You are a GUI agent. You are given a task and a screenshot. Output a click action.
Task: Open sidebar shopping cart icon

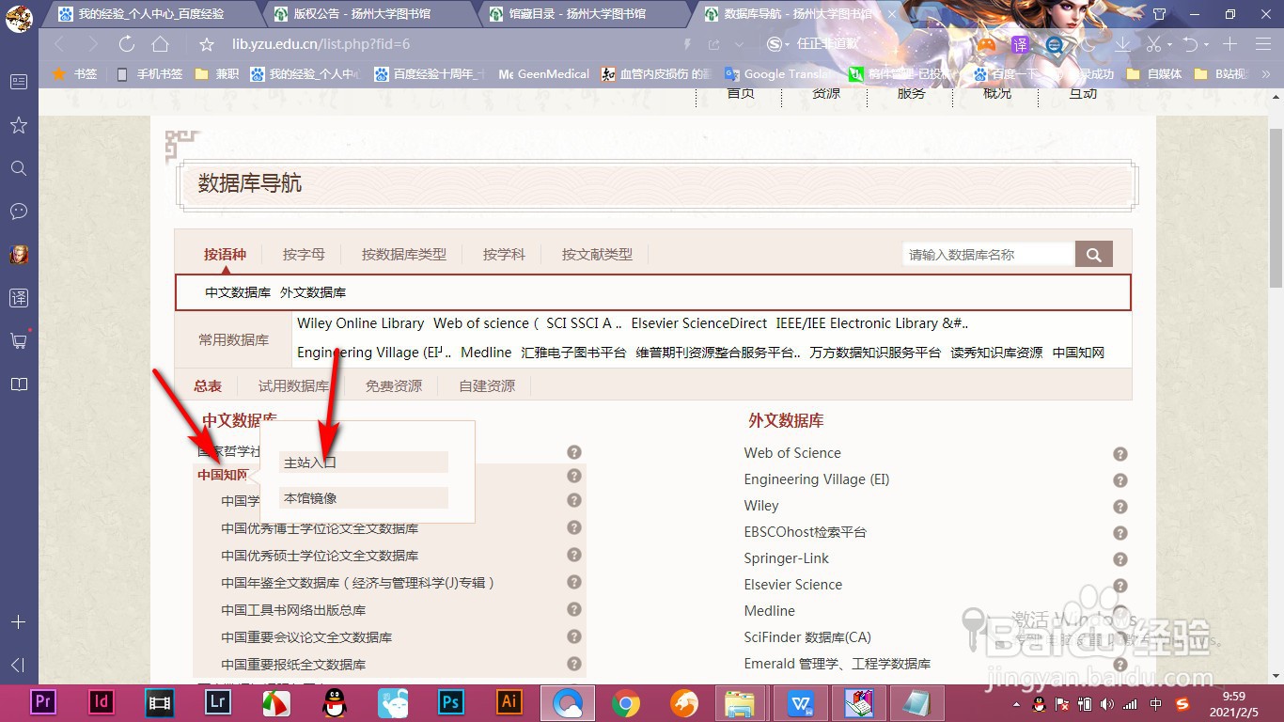(x=19, y=341)
